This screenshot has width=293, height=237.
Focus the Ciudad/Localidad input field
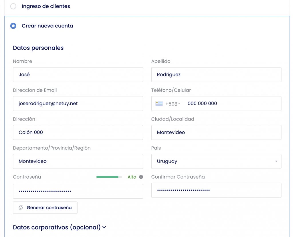click(x=216, y=133)
